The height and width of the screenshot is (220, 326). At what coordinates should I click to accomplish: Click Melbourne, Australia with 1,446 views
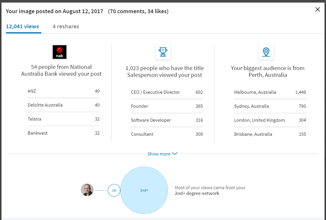tap(270, 92)
